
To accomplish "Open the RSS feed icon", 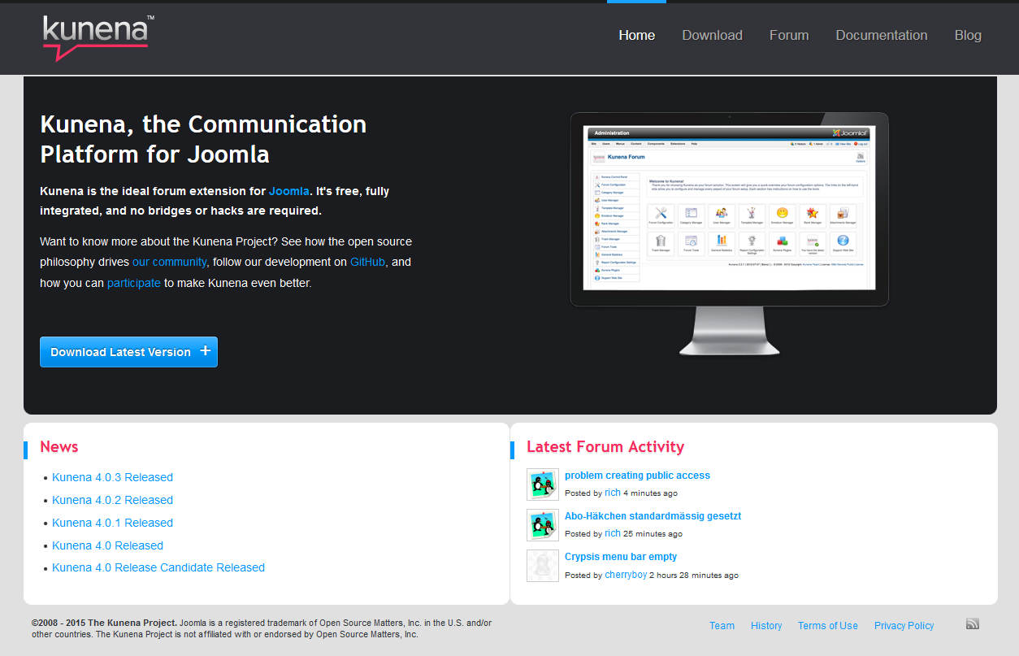I will coord(972,624).
